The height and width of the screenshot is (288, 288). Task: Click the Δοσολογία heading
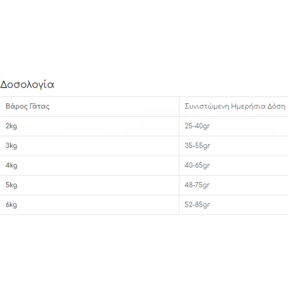[27, 85]
